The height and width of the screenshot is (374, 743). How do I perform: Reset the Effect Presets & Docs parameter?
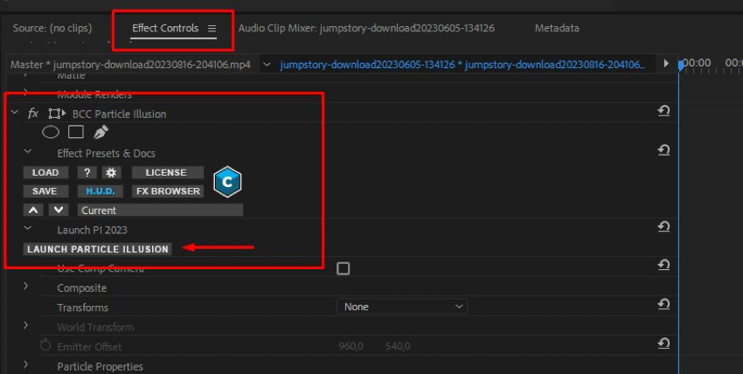[663, 150]
